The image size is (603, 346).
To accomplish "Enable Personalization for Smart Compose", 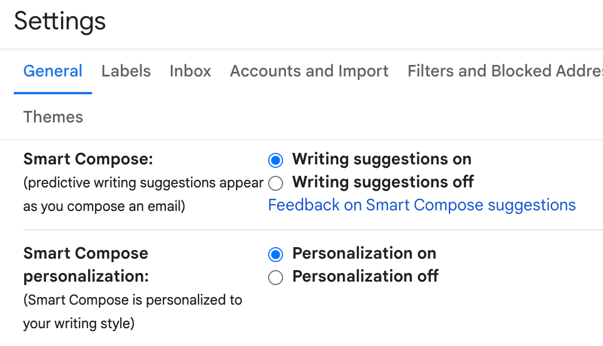I will pyautogui.click(x=276, y=254).
